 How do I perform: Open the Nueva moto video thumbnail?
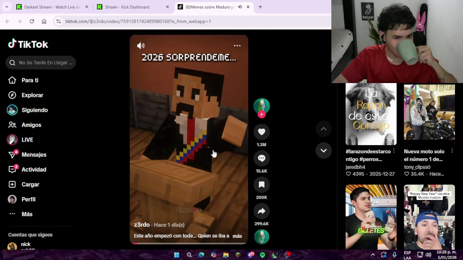coord(429,112)
